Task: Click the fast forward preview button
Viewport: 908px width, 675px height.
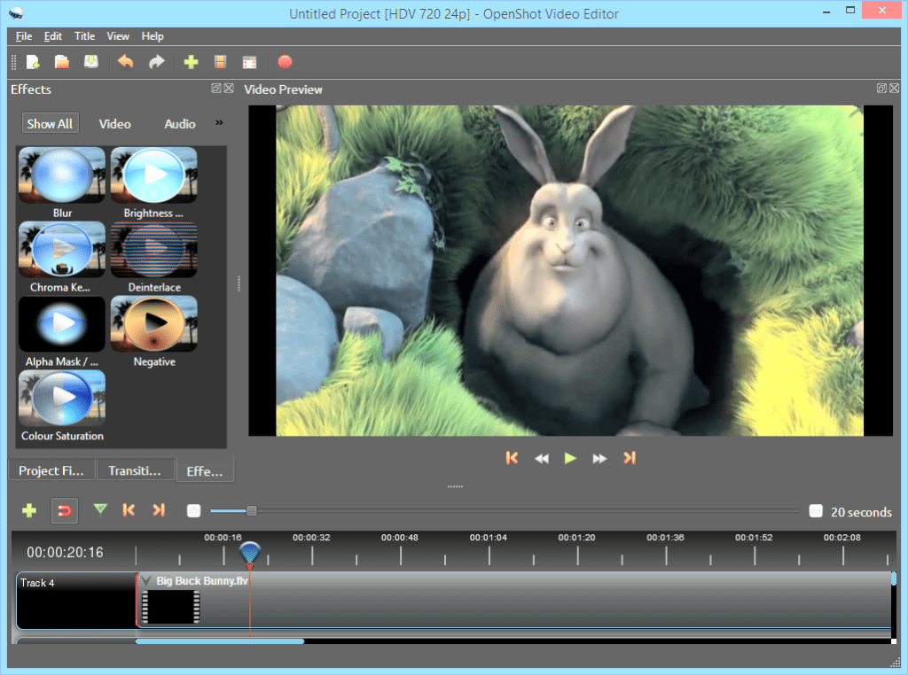Action: point(599,458)
